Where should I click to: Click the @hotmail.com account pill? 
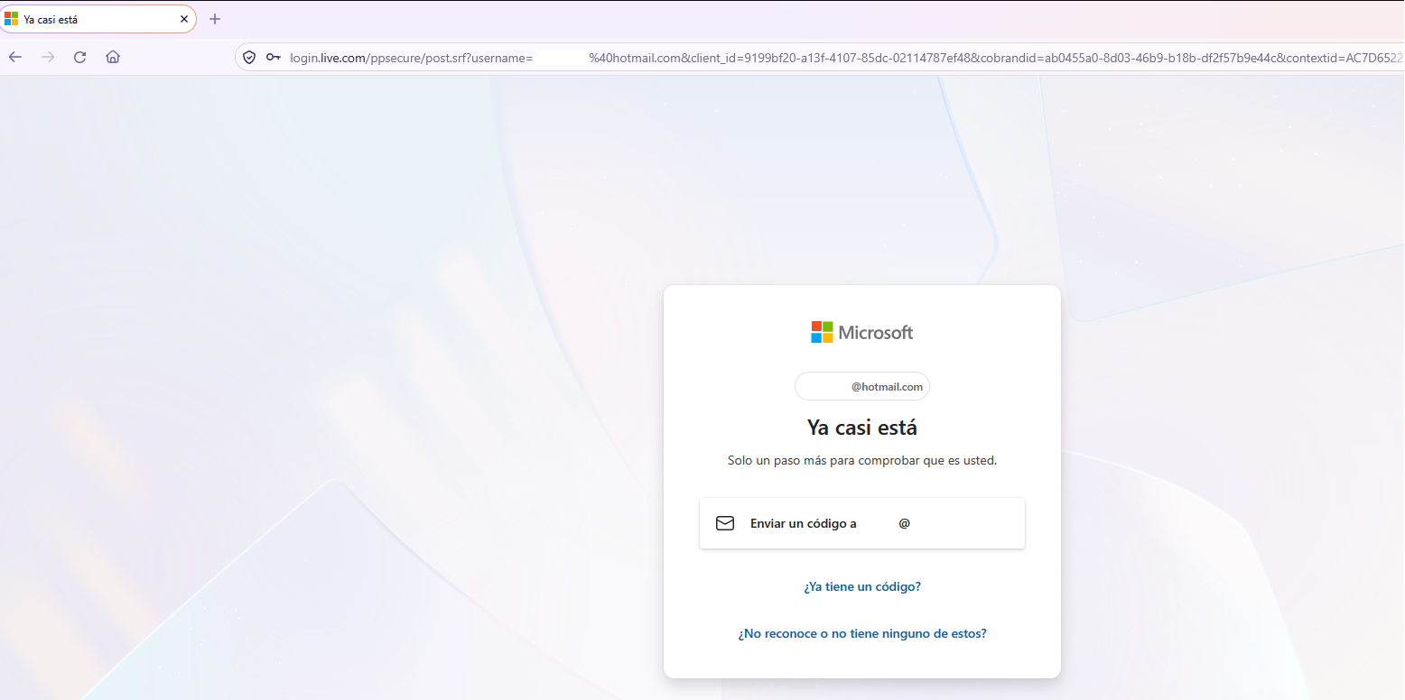(x=861, y=386)
